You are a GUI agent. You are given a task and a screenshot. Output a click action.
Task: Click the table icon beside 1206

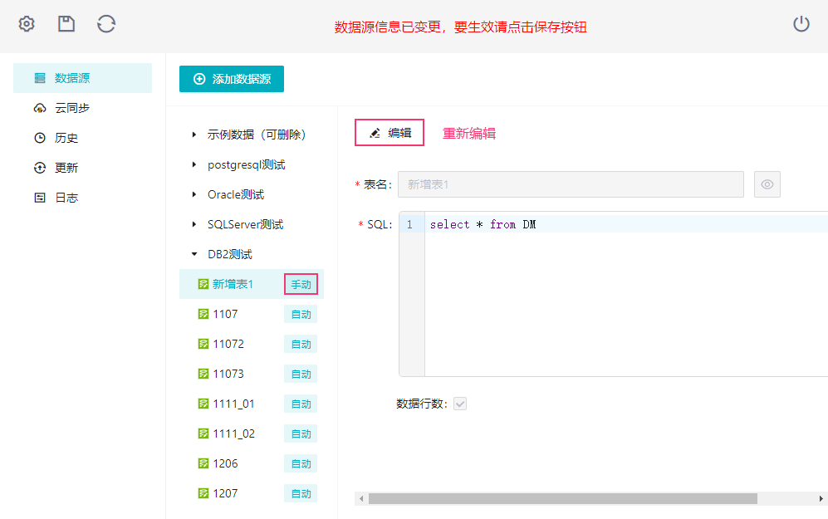coord(203,463)
